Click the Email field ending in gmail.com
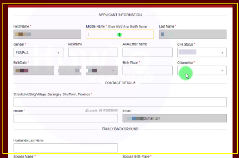Image resolution: width=239 pixels, height=158 pixels. [175, 118]
